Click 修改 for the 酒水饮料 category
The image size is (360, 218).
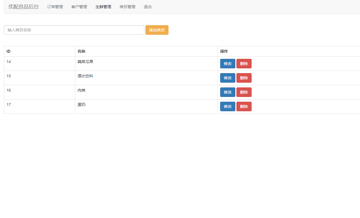227,78
